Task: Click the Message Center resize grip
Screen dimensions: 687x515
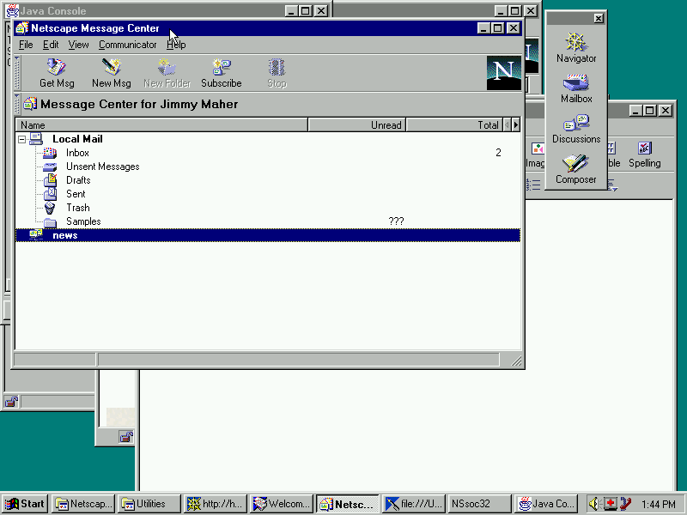Action: (x=516, y=360)
